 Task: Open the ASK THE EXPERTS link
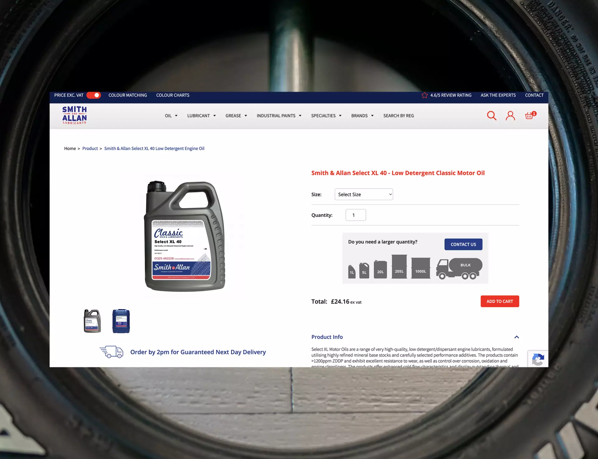(498, 95)
